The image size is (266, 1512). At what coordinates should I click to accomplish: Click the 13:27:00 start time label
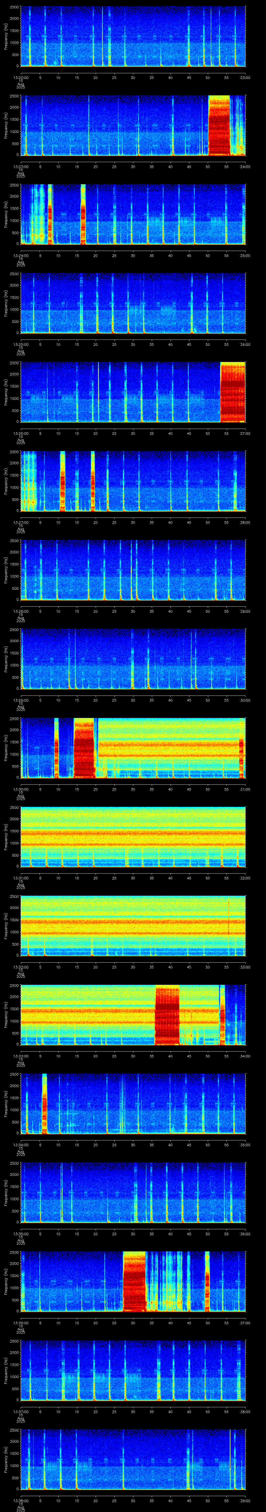(x=21, y=523)
